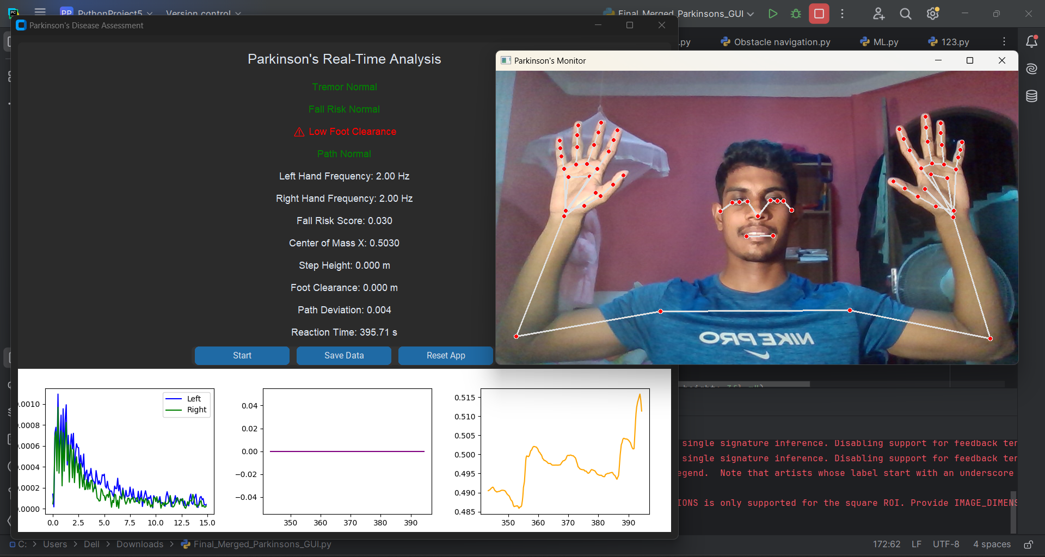
Task: Open the editor tabs overflow menu with three dots
Action: pyautogui.click(x=1004, y=42)
